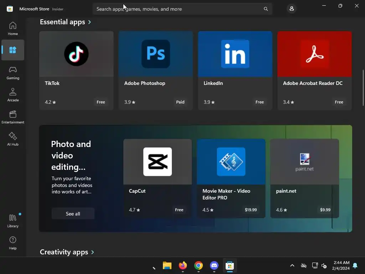365x274 pixels.
Task: Click the $9.99 price on paint.net
Action: click(325, 210)
